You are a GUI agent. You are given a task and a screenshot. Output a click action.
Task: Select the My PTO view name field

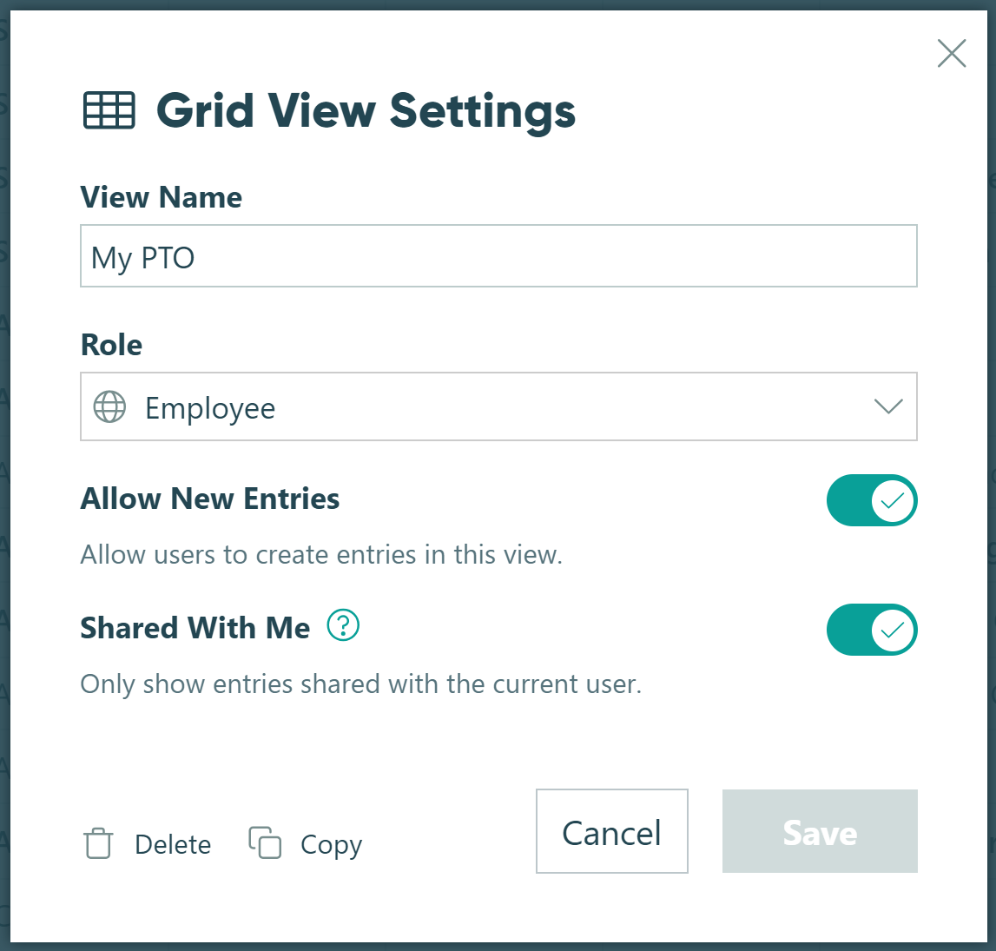498,255
